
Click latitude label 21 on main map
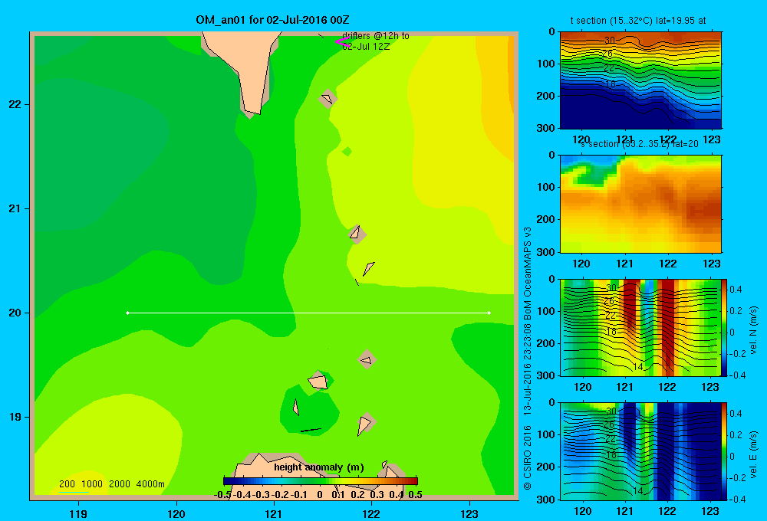tap(15, 208)
